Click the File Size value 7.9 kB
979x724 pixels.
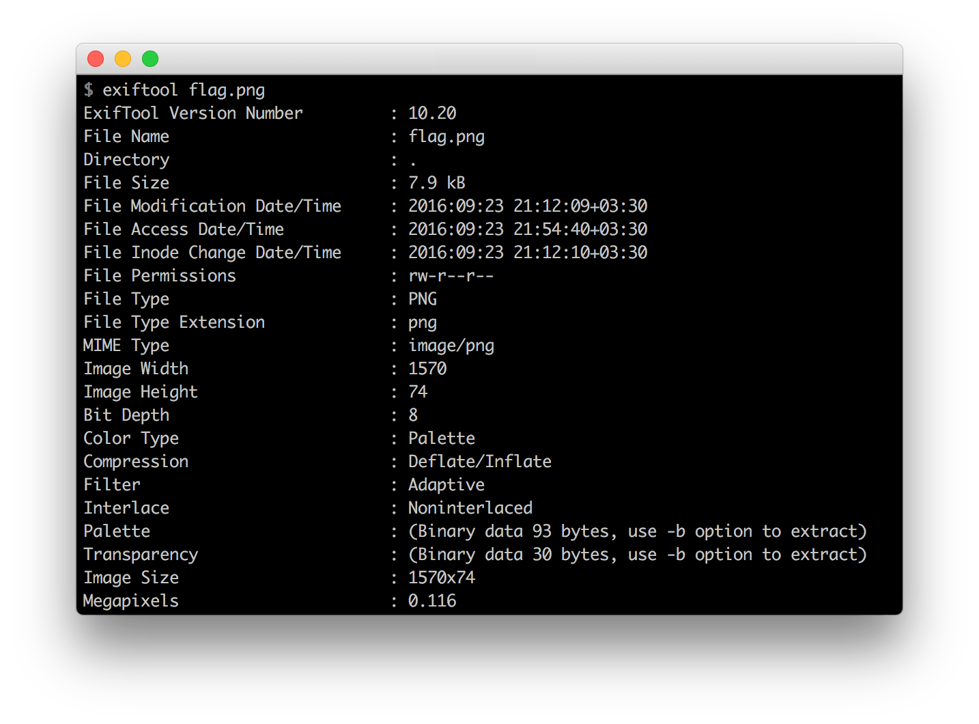point(437,183)
